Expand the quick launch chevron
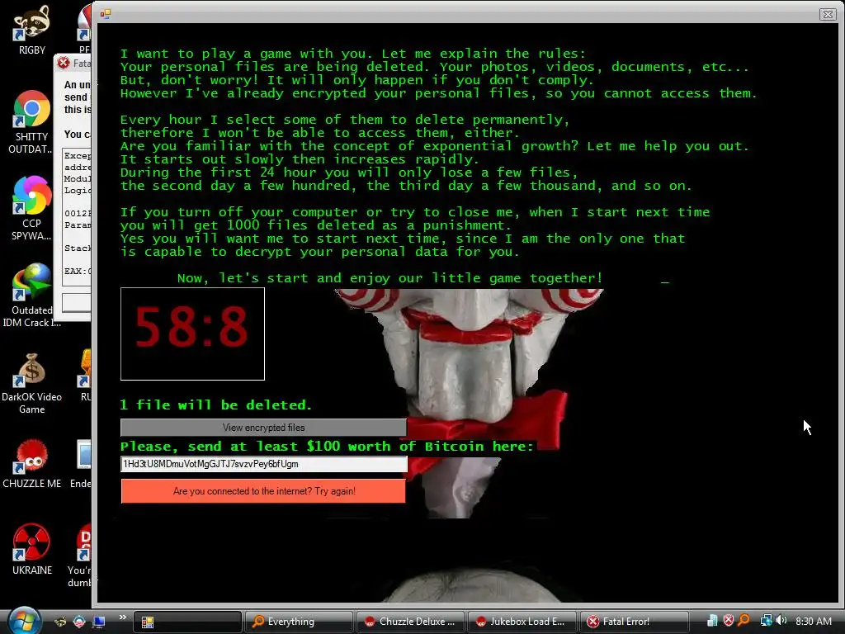 pyautogui.click(x=122, y=617)
